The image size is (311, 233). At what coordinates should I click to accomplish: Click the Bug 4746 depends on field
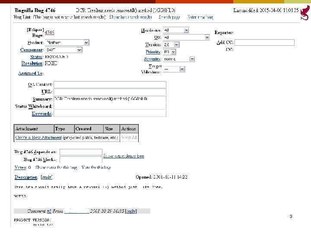81,152
